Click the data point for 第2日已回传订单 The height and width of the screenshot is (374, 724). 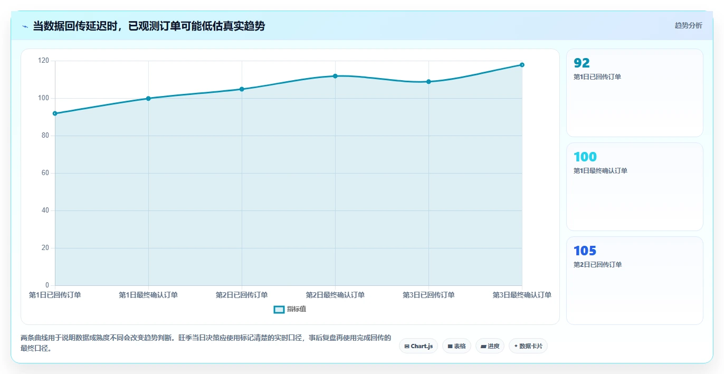pos(242,89)
